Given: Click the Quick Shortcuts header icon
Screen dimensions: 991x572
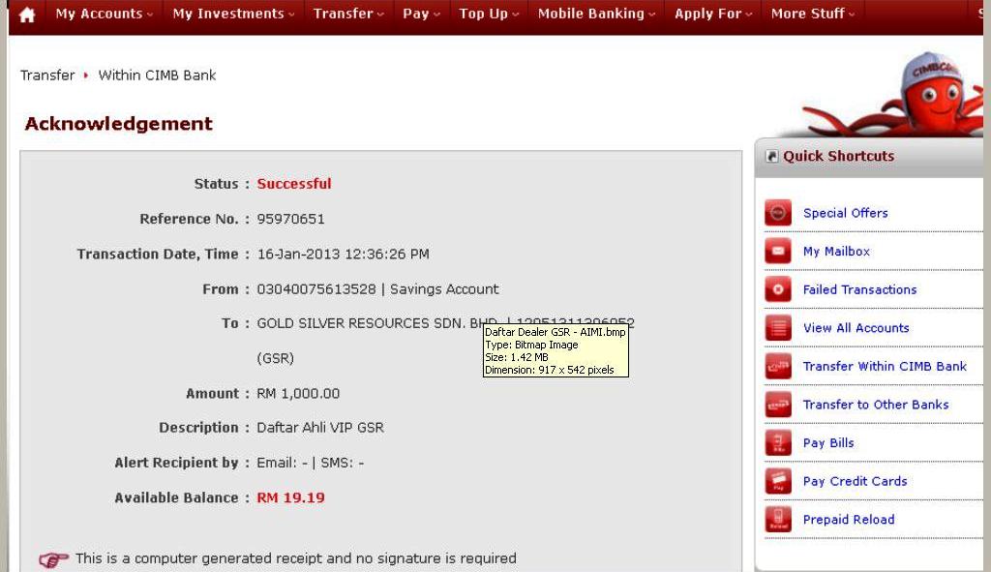Looking at the screenshot, I should click(x=771, y=156).
